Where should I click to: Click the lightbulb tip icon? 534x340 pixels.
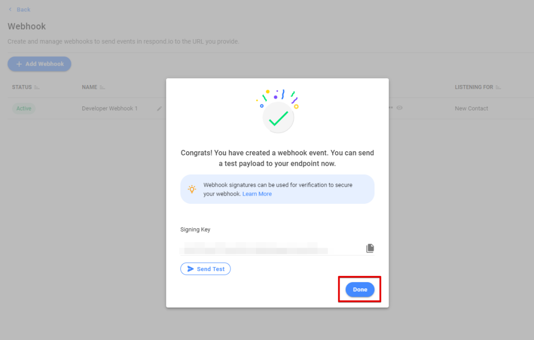[192, 189]
